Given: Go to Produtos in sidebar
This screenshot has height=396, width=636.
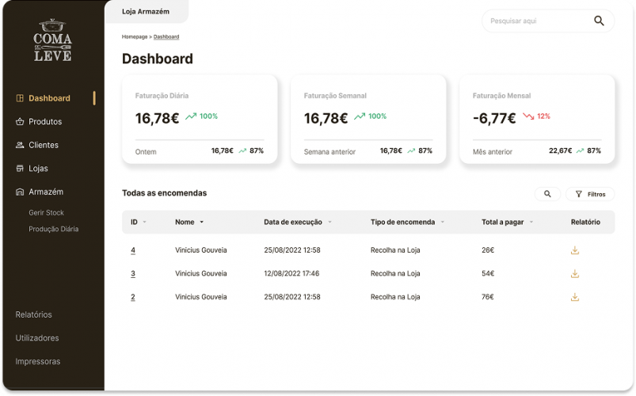Looking at the screenshot, I should tap(45, 122).
